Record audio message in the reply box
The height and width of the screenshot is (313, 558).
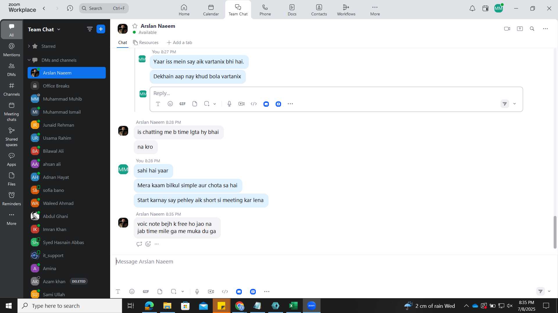(x=229, y=104)
